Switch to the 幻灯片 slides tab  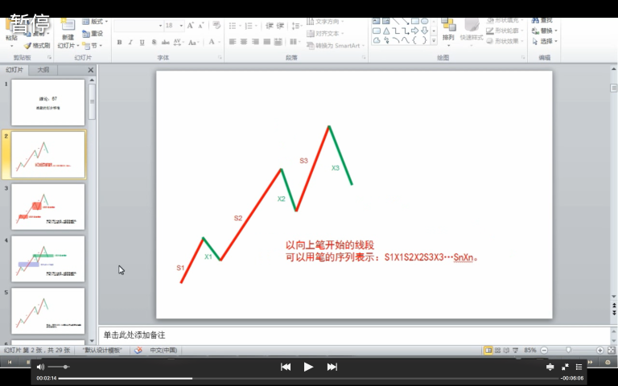(x=15, y=71)
